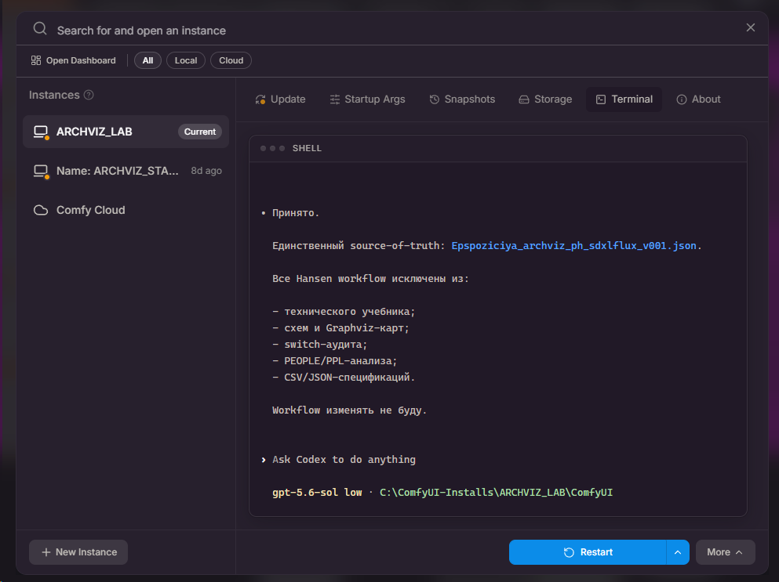Switch to the Update tab

click(x=280, y=99)
